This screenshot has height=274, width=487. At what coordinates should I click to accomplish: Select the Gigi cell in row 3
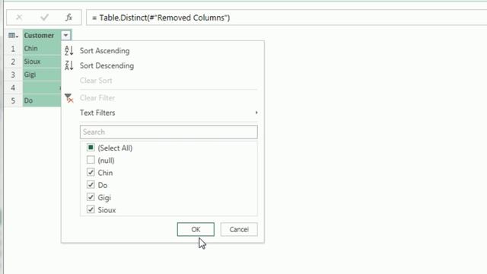tap(42, 75)
